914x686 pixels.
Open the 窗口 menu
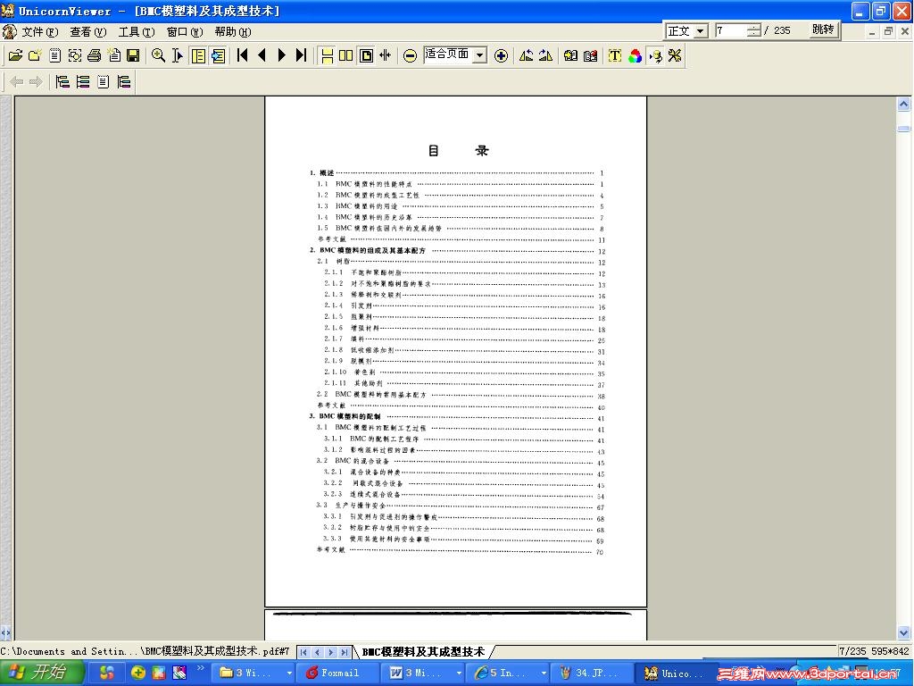click(184, 31)
